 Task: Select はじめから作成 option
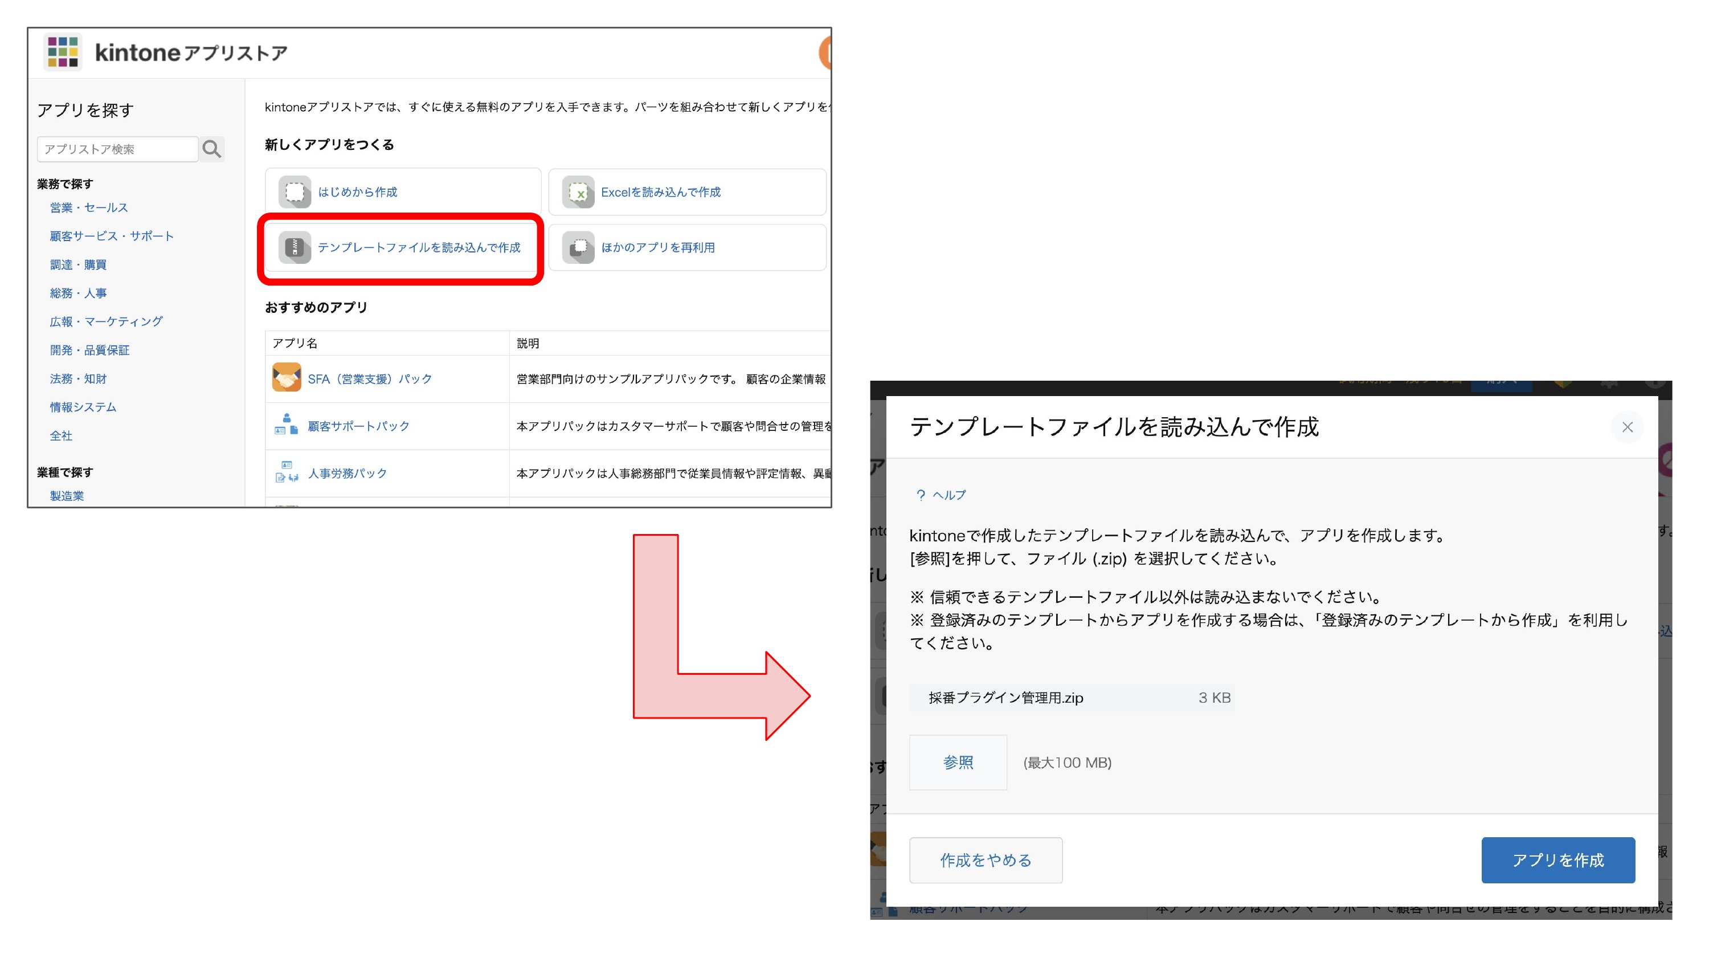(403, 192)
